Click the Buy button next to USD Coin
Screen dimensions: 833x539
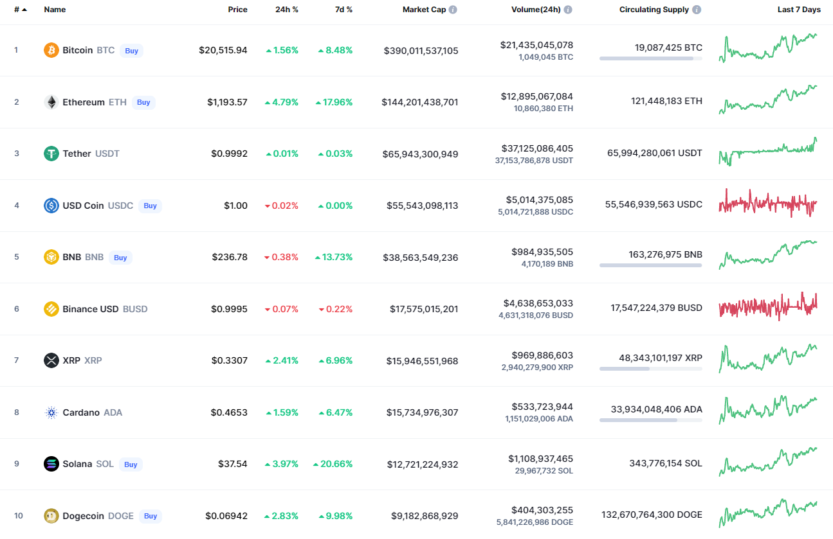[150, 206]
